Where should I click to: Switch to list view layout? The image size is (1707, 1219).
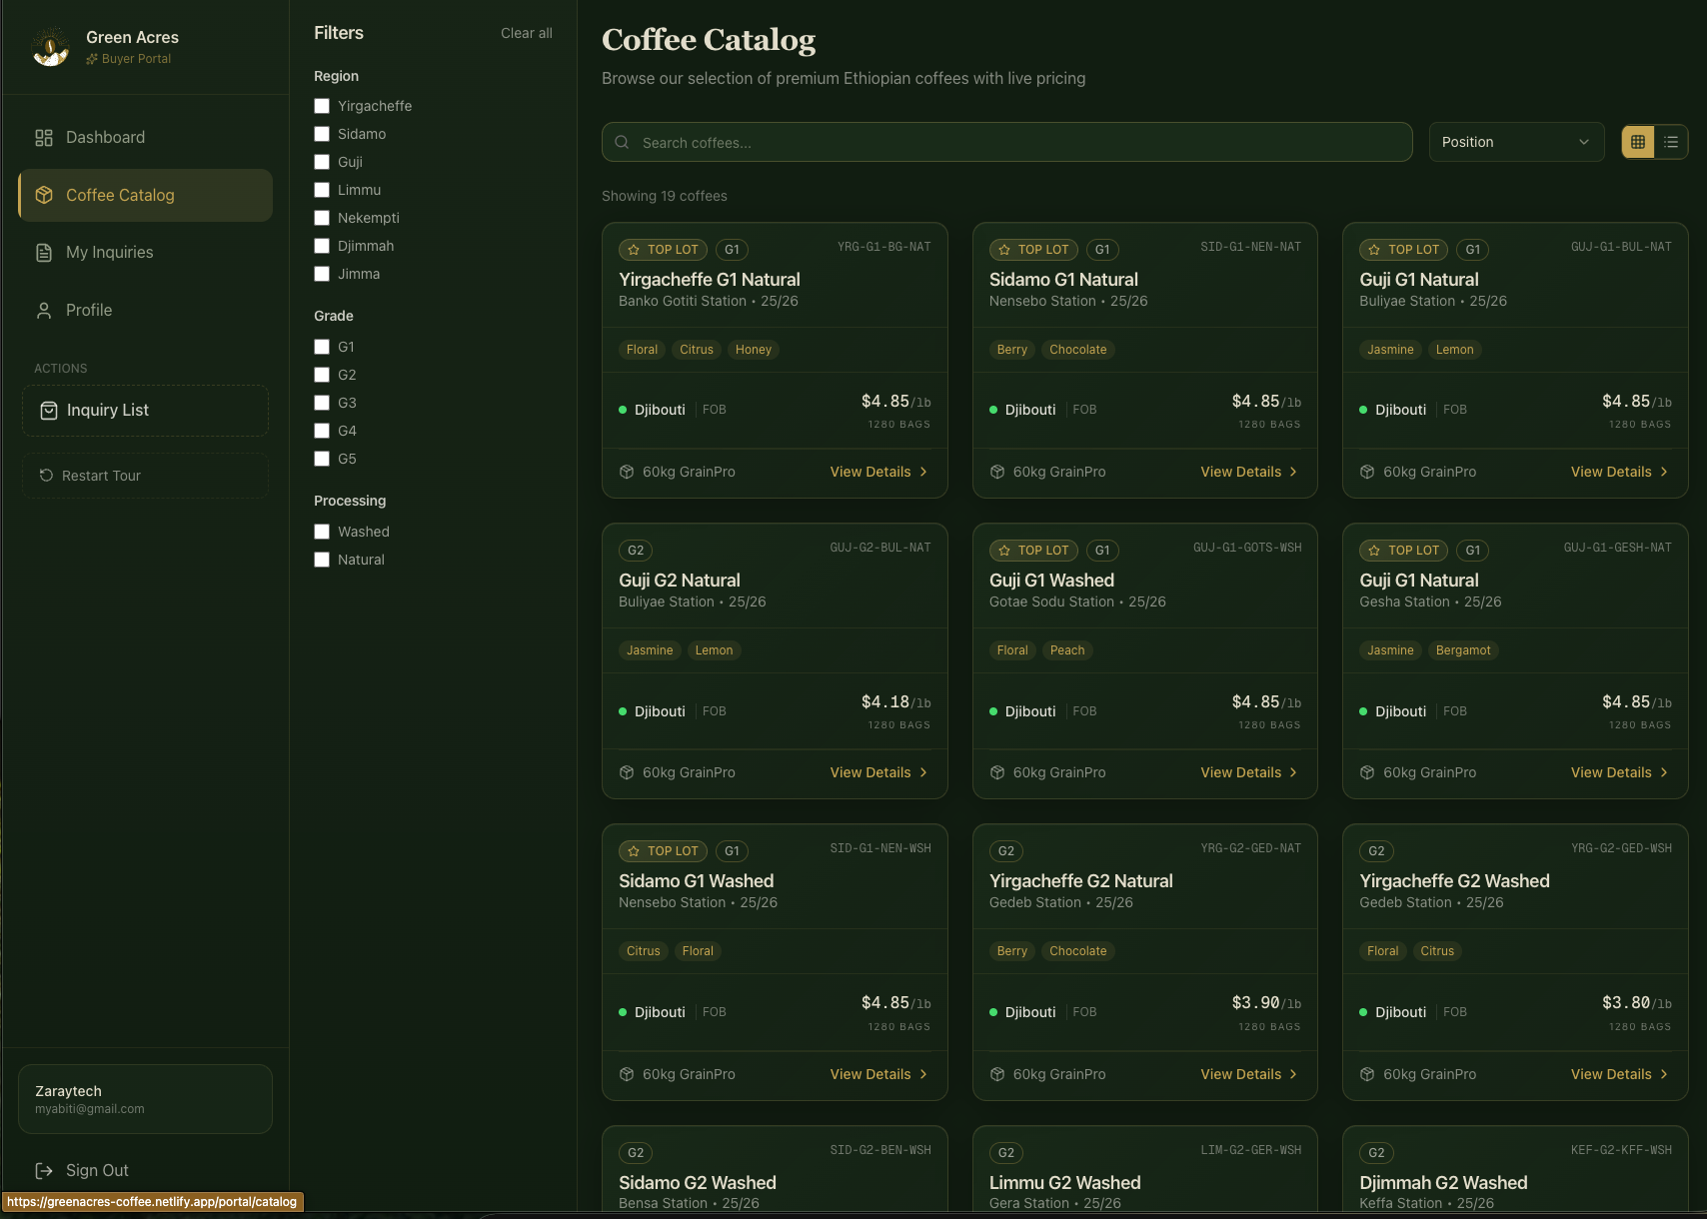click(x=1671, y=142)
